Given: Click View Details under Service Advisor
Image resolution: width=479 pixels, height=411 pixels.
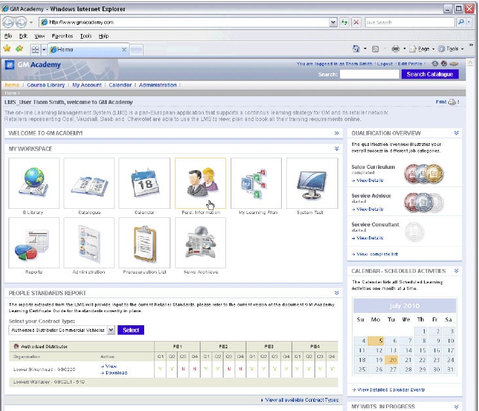Looking at the screenshot, I should [x=370, y=209].
